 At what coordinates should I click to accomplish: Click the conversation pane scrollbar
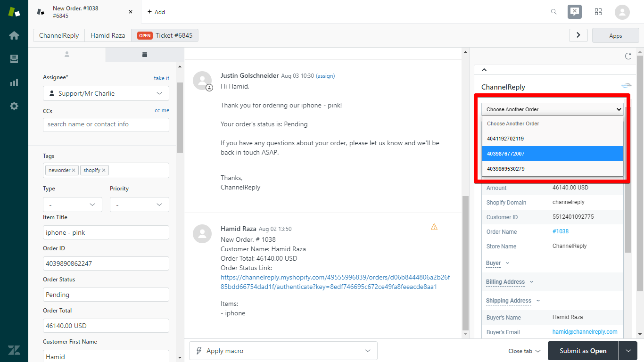click(465, 263)
